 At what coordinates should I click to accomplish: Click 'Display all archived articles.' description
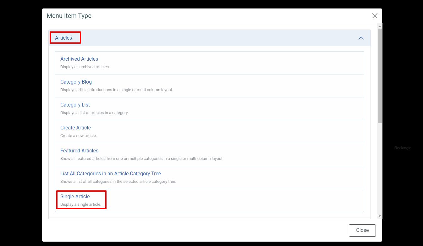85,67
